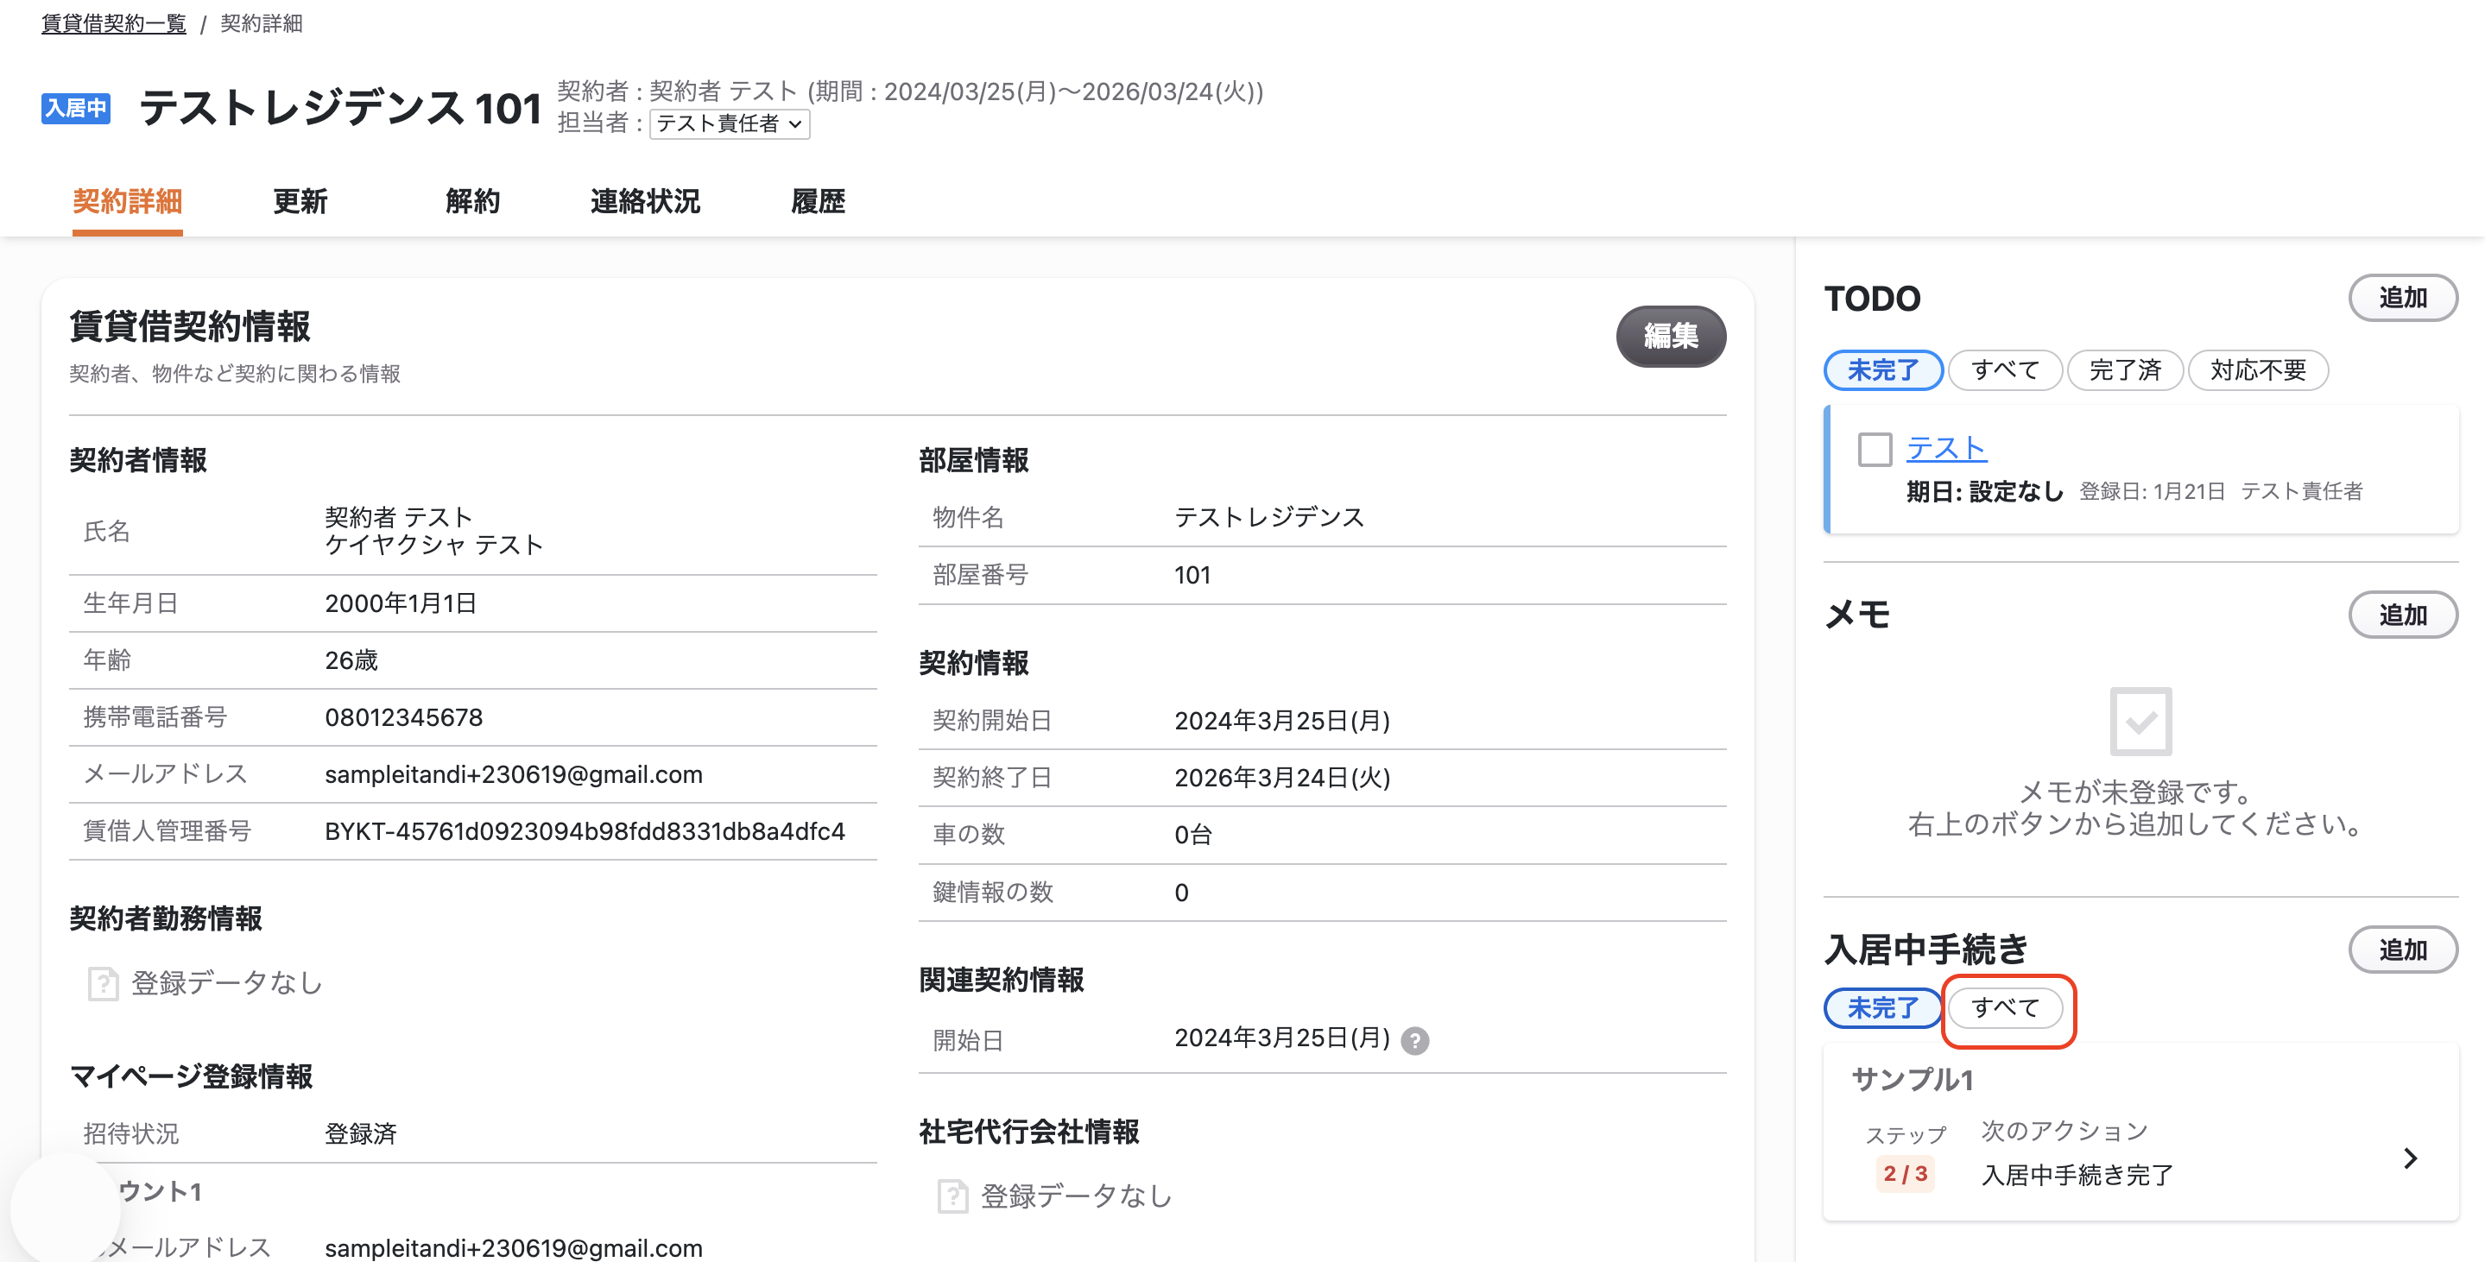The width and height of the screenshot is (2485, 1262).
Task: Switch to the 解約 tab
Action: pos(472,201)
